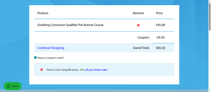Click the Remove column header

pyautogui.click(x=138, y=13)
